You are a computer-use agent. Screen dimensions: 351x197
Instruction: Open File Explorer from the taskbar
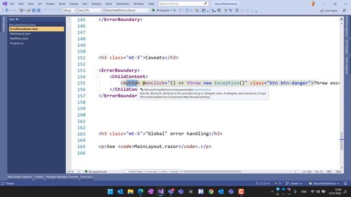click(x=131, y=192)
